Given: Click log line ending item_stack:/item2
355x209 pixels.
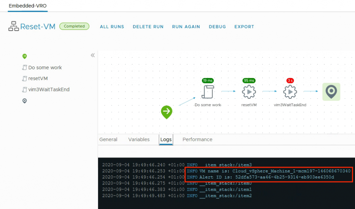Looking at the screenshot, I should coord(177,195).
